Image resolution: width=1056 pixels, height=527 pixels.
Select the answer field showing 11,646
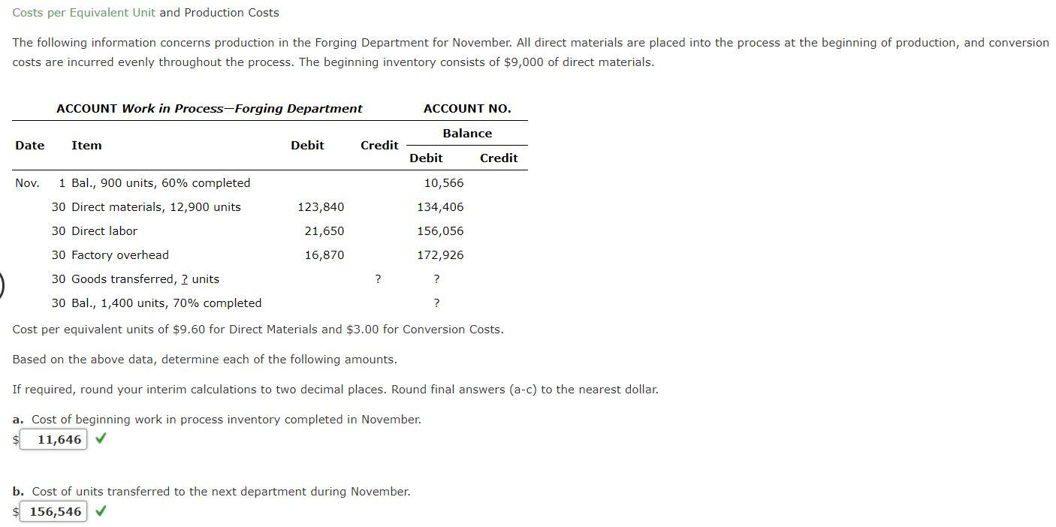coord(53,438)
